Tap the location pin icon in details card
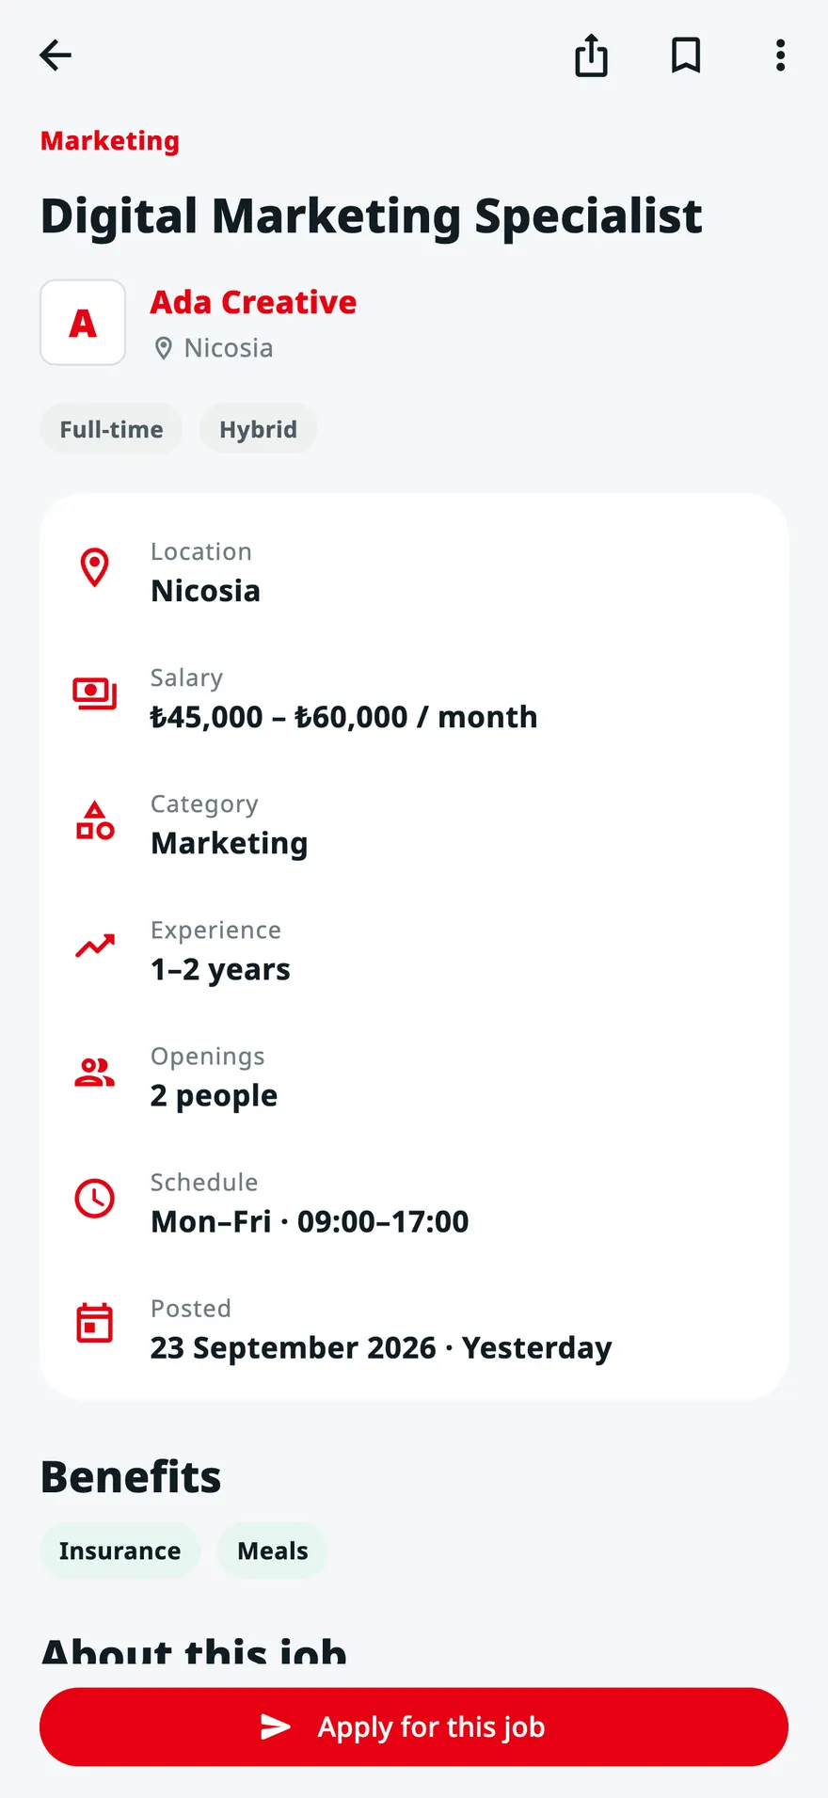828x1798 pixels. (x=95, y=568)
